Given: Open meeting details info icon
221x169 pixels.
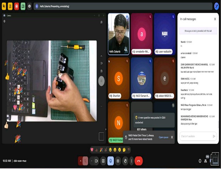Looking at the screenshot, I should coord(200,161).
